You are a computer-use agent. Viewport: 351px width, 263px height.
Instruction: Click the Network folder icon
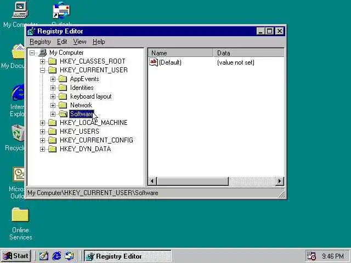tap(63, 105)
